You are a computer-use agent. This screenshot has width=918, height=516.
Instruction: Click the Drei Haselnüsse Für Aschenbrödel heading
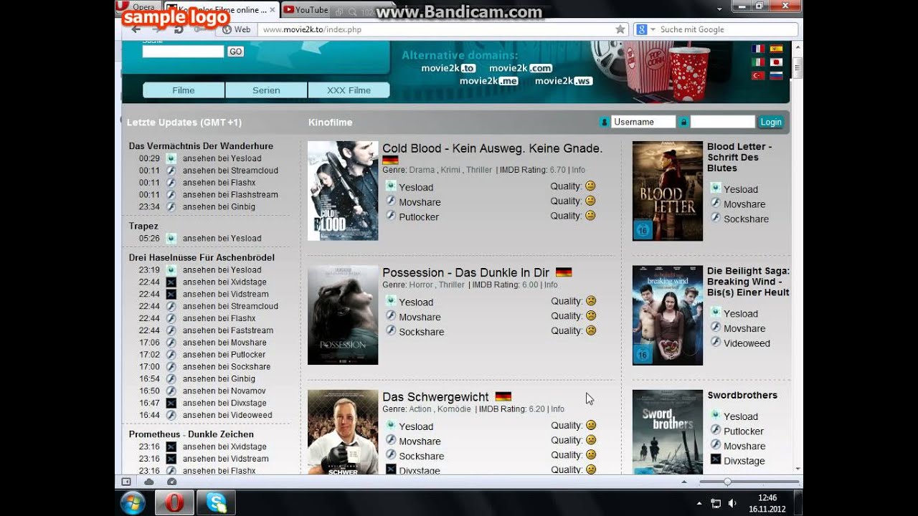pos(202,257)
